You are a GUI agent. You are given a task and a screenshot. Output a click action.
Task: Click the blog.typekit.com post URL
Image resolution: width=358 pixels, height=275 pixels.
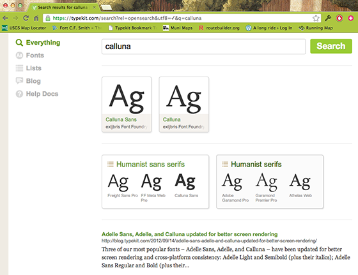(x=209, y=241)
